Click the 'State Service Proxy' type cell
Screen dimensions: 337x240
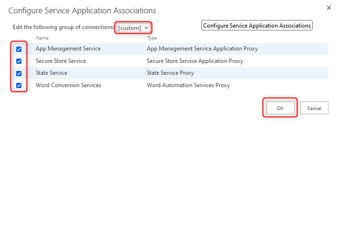[x=171, y=73]
